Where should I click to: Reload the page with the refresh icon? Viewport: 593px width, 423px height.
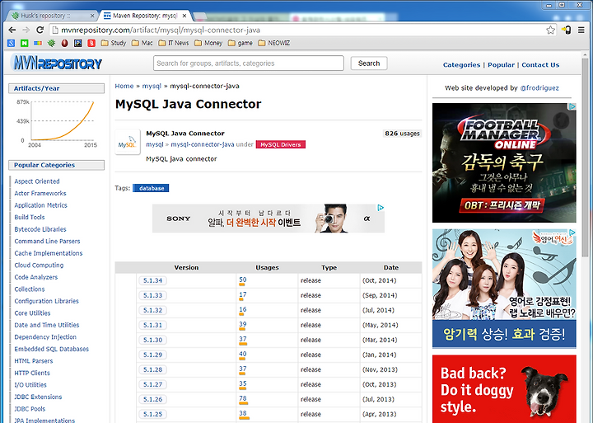click(40, 30)
